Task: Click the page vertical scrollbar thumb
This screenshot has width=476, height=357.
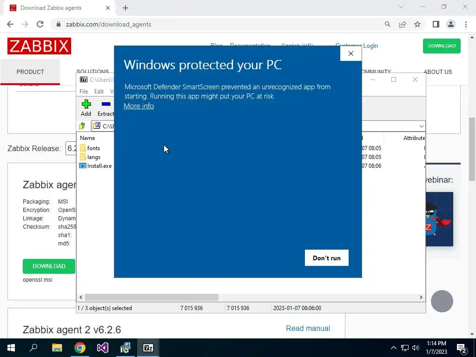Action: [472, 149]
